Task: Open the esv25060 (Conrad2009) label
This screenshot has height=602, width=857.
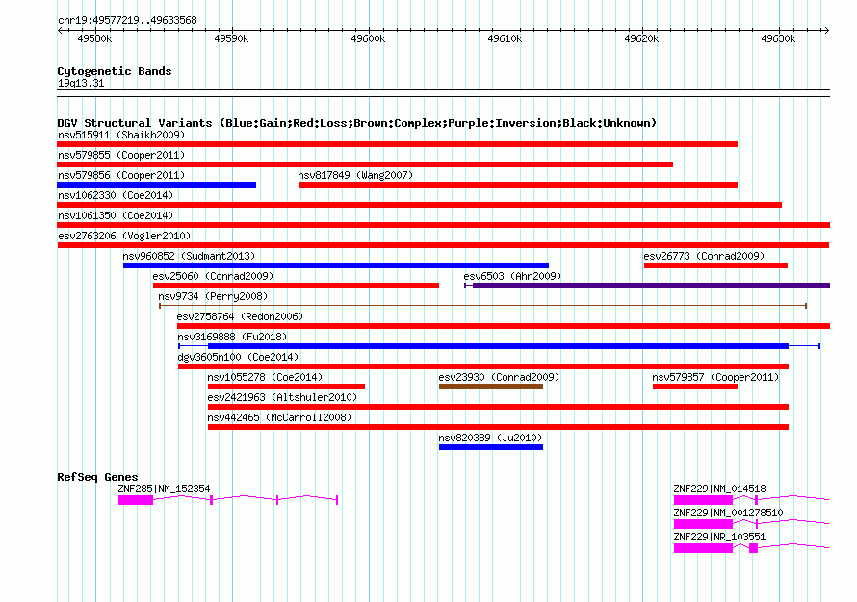Action: [x=213, y=276]
